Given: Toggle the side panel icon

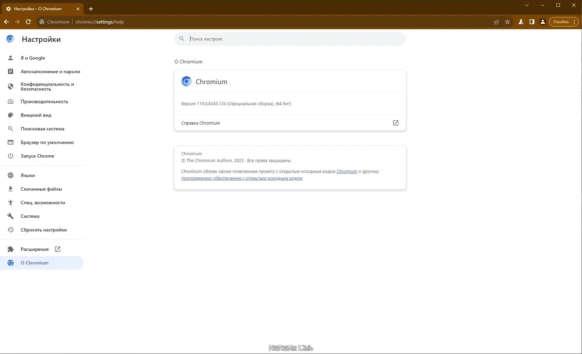Looking at the screenshot, I should point(532,22).
